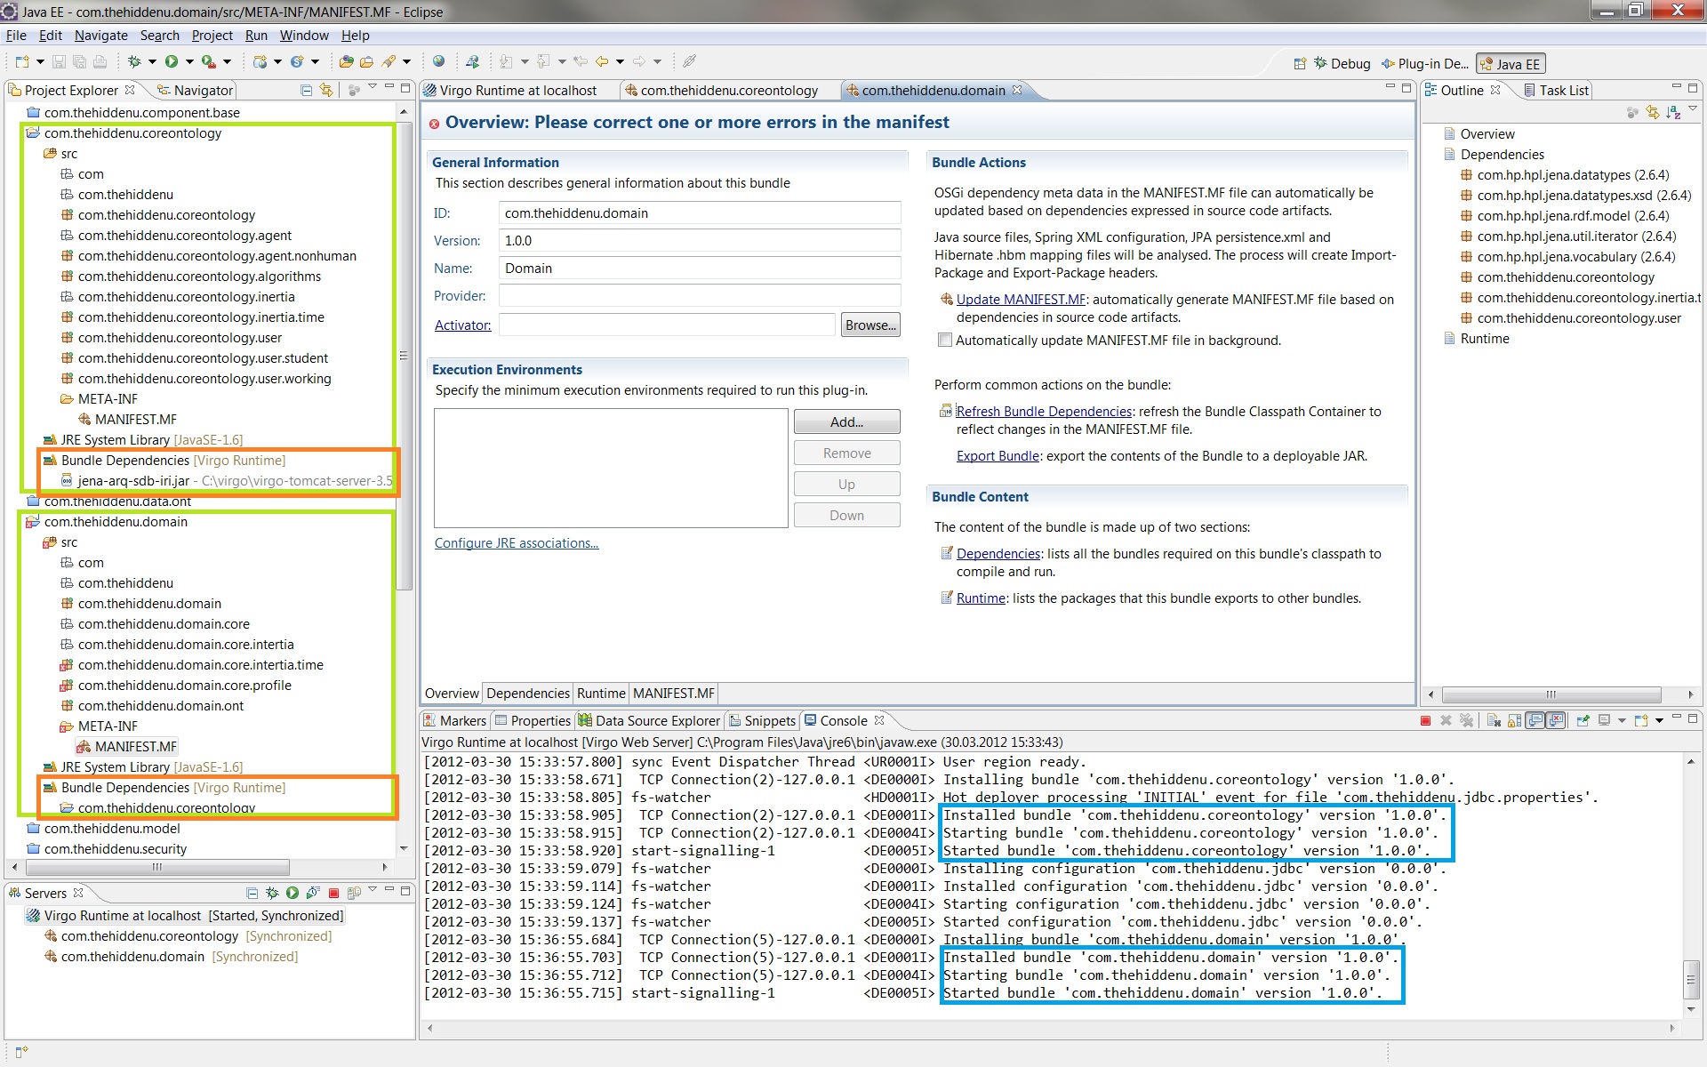This screenshot has height=1067, width=1707.
Task: Click the Export Bundle link
Action: (998, 456)
